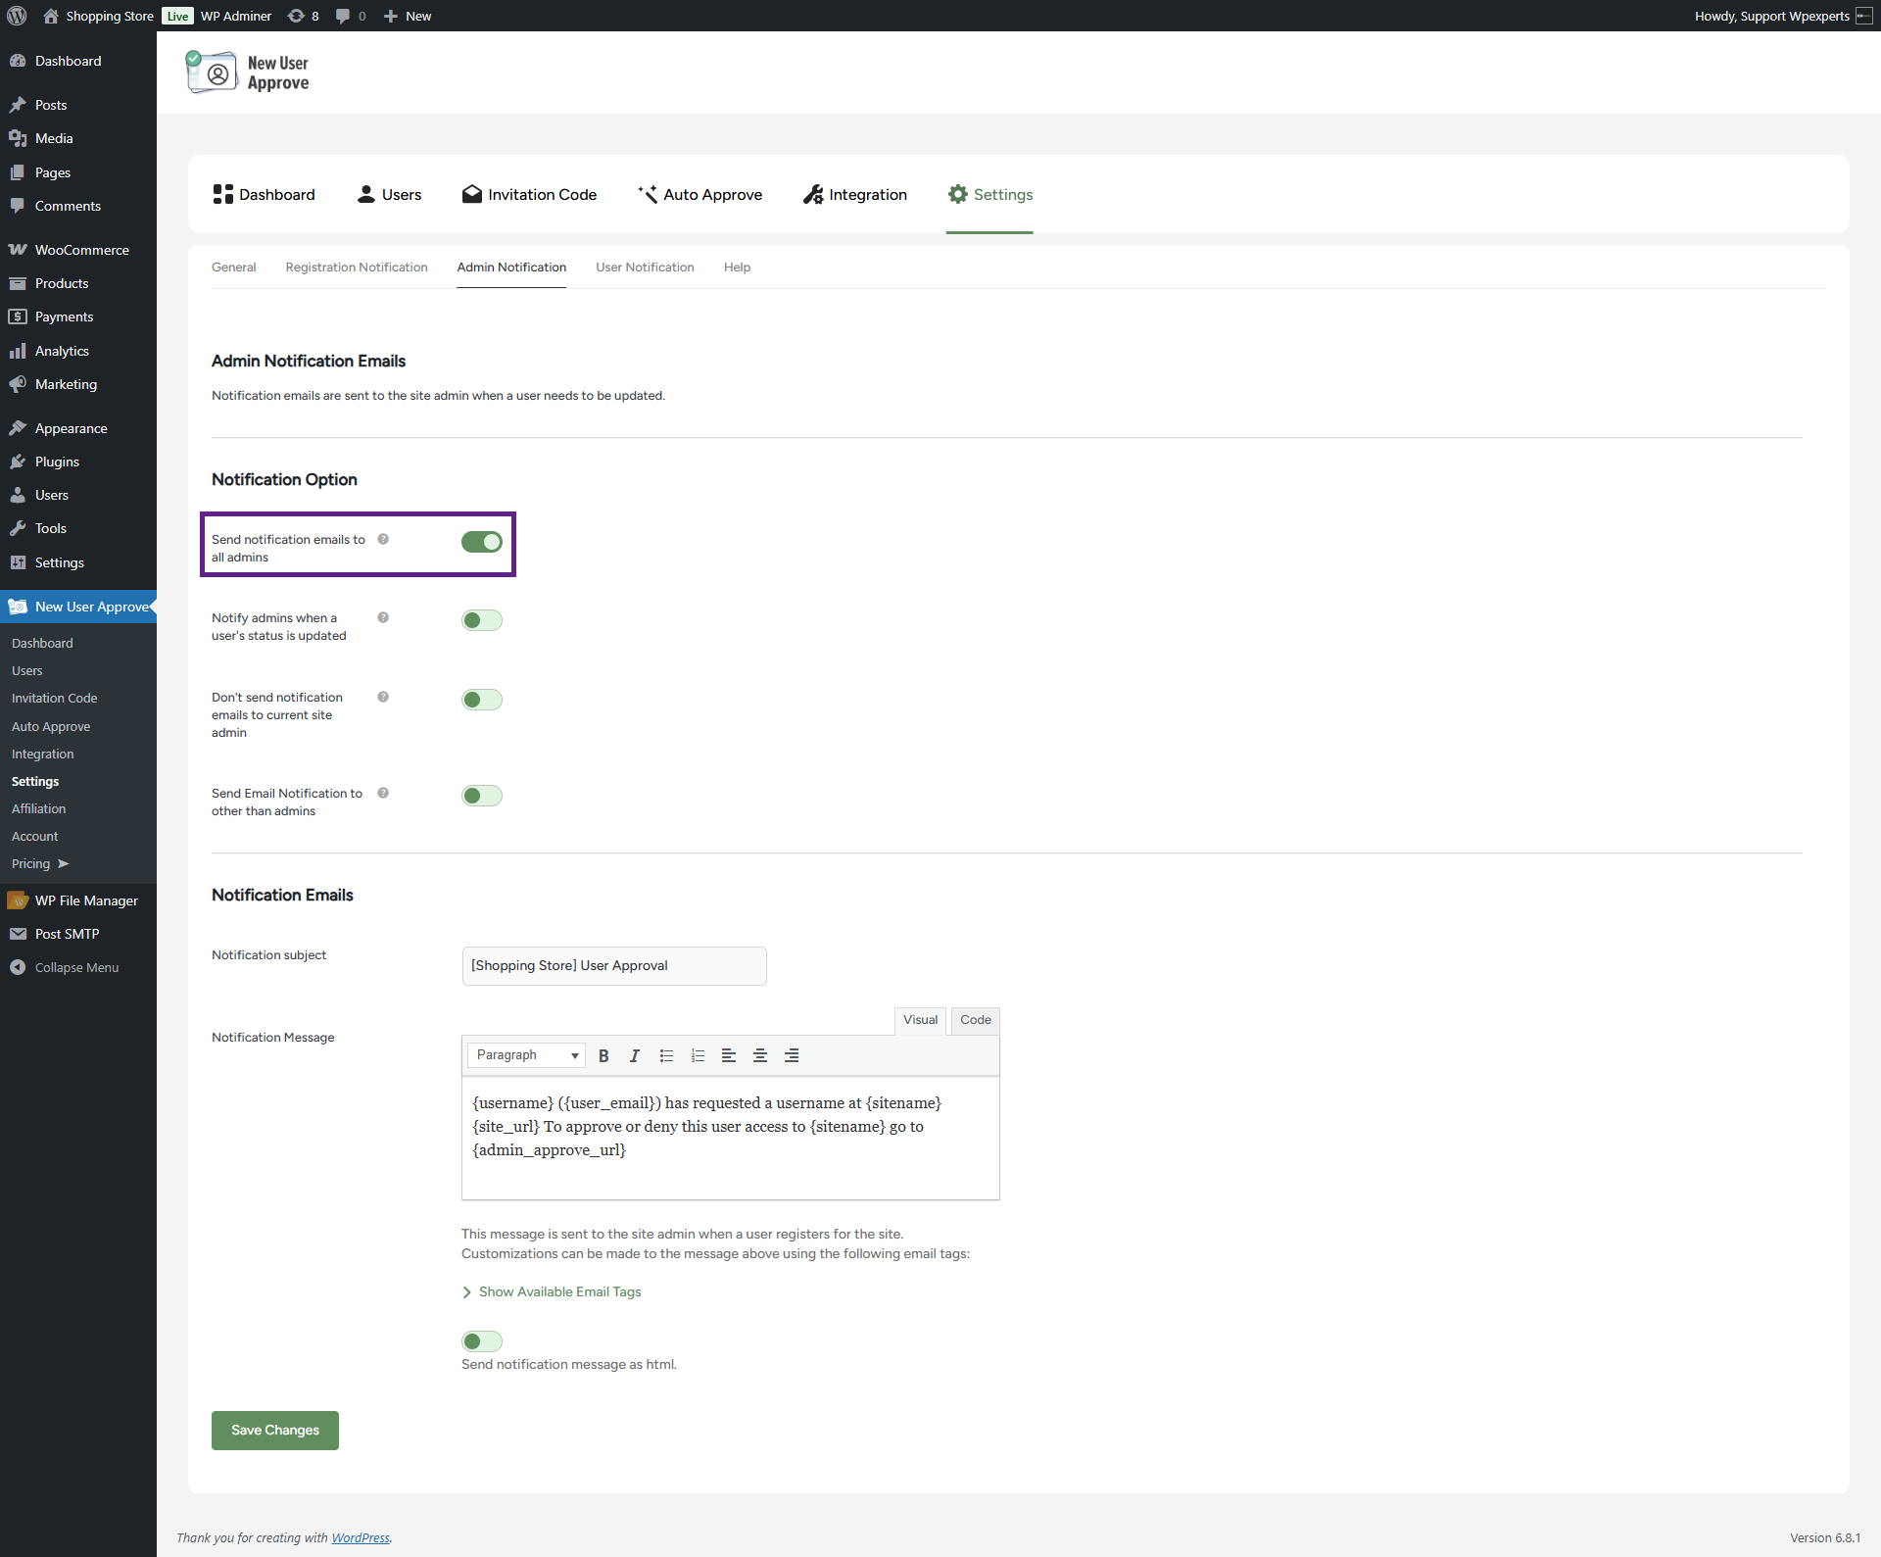1881x1557 pixels.
Task: Click the Bold formatting icon in editor
Action: point(603,1055)
